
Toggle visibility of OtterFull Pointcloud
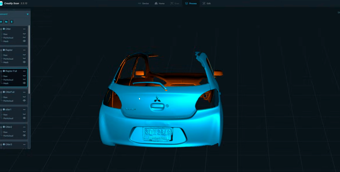coord(24,101)
